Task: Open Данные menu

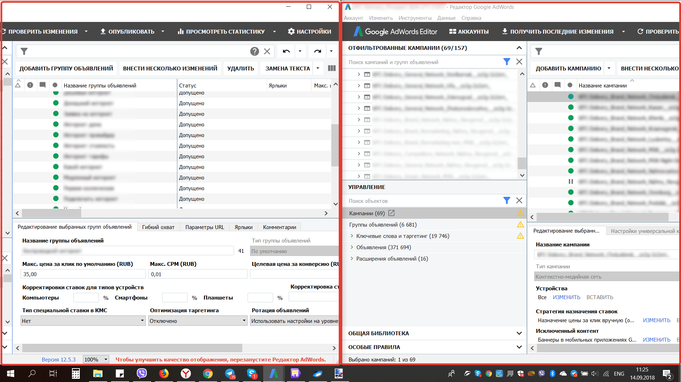Action: (x=446, y=18)
